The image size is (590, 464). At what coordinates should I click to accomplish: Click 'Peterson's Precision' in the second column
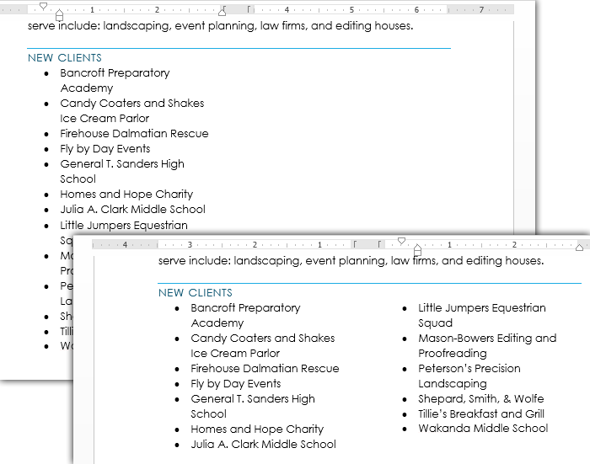[469, 369]
